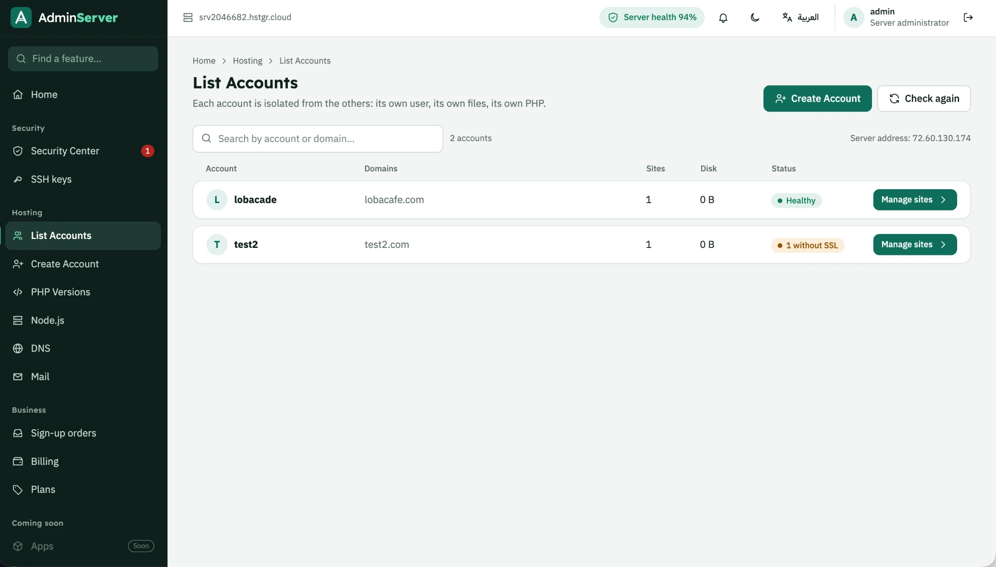Click the 1 without SSL badge
This screenshot has height=567, width=996.
coord(808,245)
